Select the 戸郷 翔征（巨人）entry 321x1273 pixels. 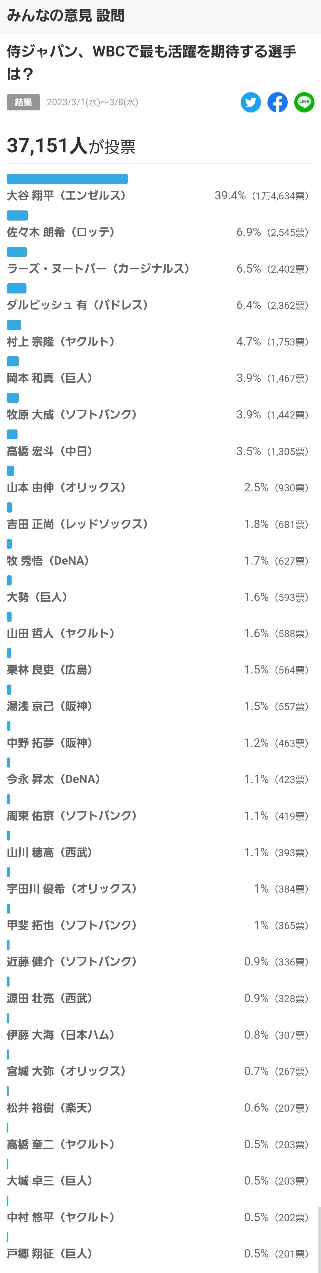(50, 1254)
